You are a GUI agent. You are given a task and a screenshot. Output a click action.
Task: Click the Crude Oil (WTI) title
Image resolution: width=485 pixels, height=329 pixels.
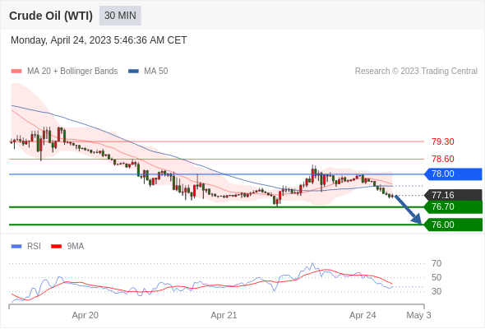(x=51, y=16)
